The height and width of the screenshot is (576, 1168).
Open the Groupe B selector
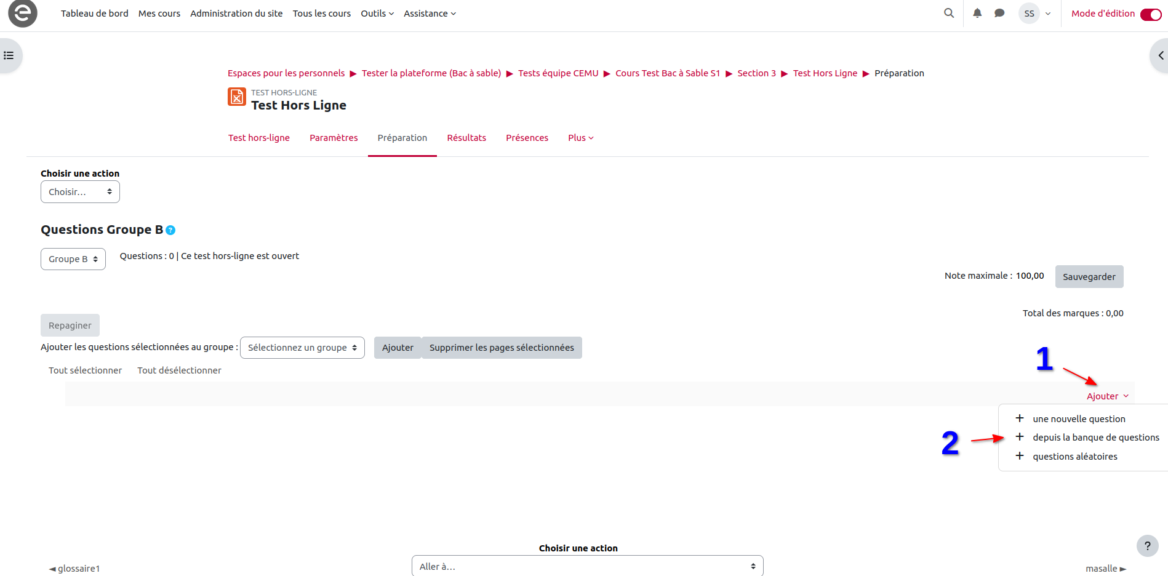point(73,259)
